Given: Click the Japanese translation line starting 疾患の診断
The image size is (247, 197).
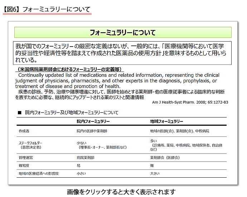Looking at the screenshot, I should tap(121, 92).
